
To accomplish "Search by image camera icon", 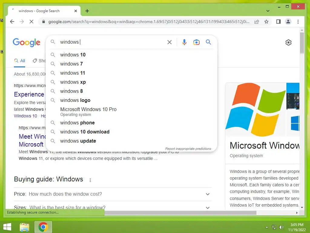I will coord(196,42).
